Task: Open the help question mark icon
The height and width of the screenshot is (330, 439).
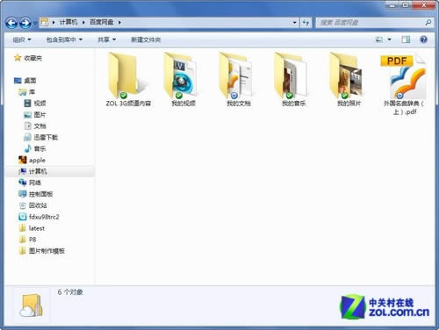Action: point(423,39)
